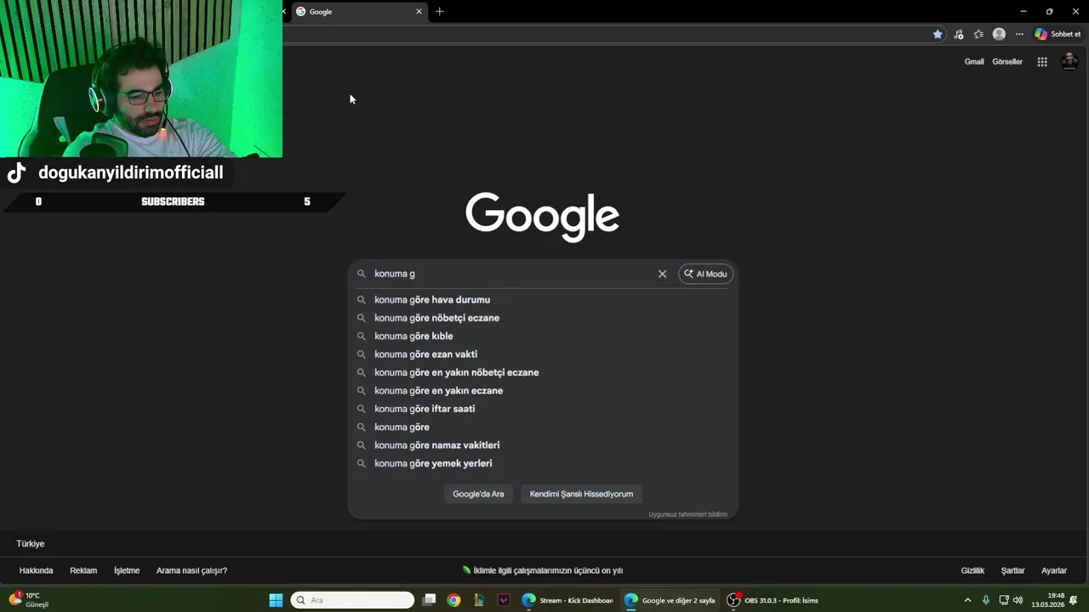Open the browser three-dots settings menu
Image resolution: width=1089 pixels, height=612 pixels.
[1019, 34]
